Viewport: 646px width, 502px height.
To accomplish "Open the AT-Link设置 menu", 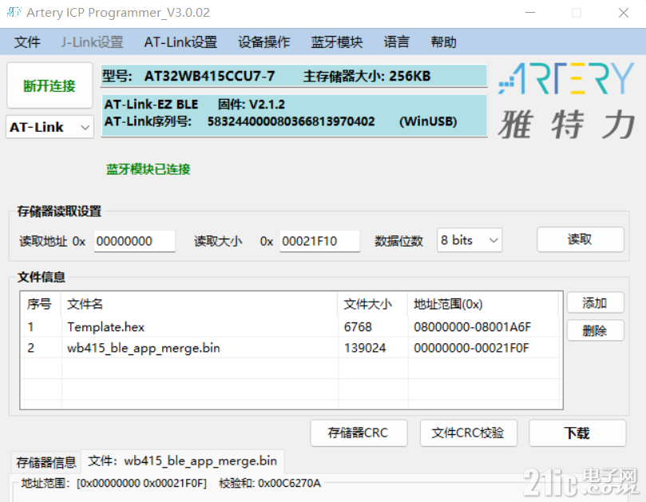I will pyautogui.click(x=180, y=42).
